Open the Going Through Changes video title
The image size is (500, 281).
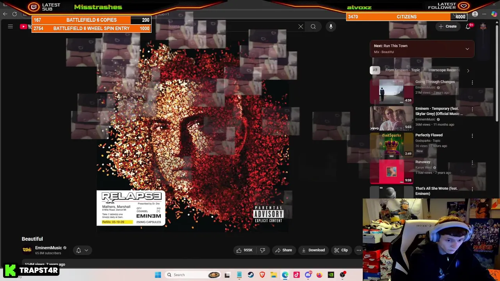tap(435, 82)
